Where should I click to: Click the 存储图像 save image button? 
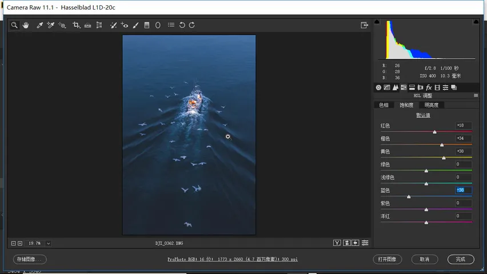pyautogui.click(x=30, y=259)
